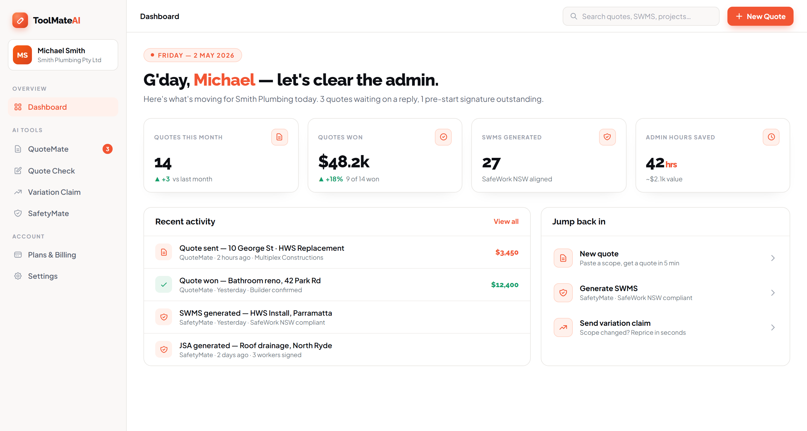Click the MS avatar badge
Viewport: 807px width, 431px height.
[22, 55]
